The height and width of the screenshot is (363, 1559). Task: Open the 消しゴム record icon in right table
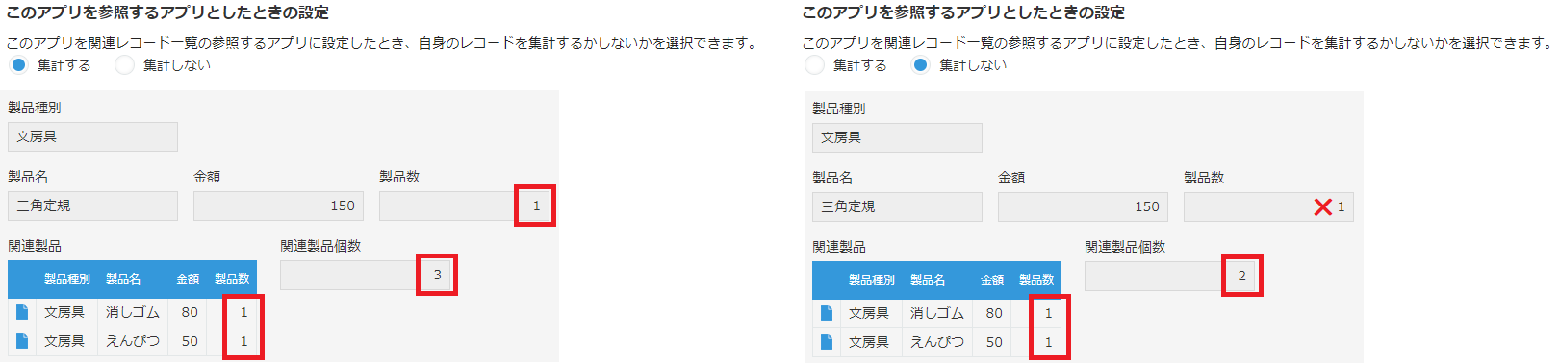(x=827, y=313)
